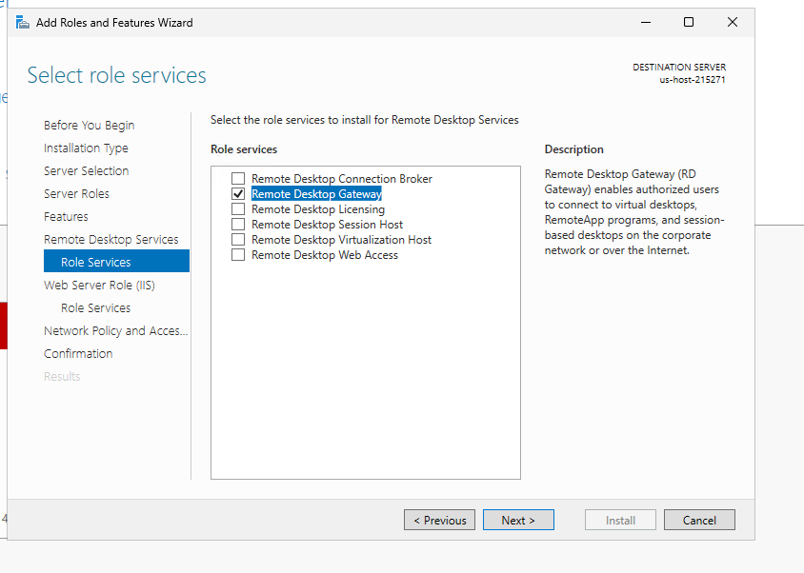Screen dimensions: 804x573
Task: Open Role Services under Web Server Role
Action: click(96, 308)
